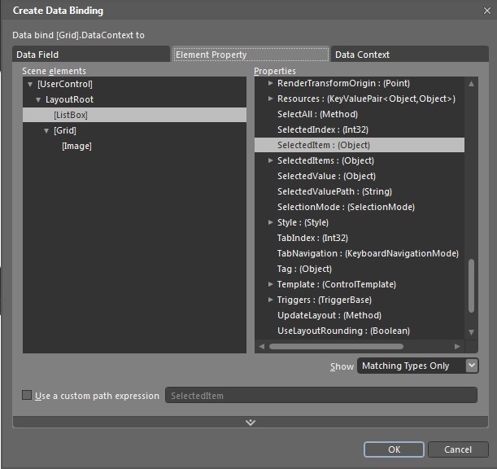Expand the RenderTransformOrigin property

pos(270,83)
